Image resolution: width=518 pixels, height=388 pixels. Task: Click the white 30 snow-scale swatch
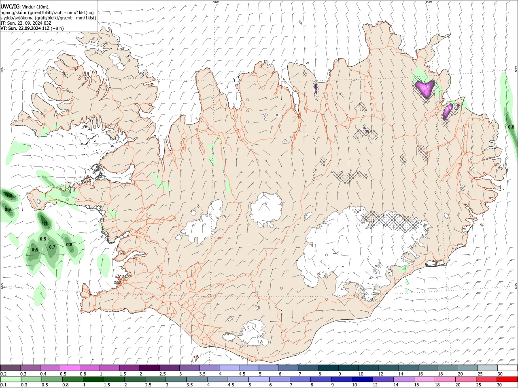point(507,368)
